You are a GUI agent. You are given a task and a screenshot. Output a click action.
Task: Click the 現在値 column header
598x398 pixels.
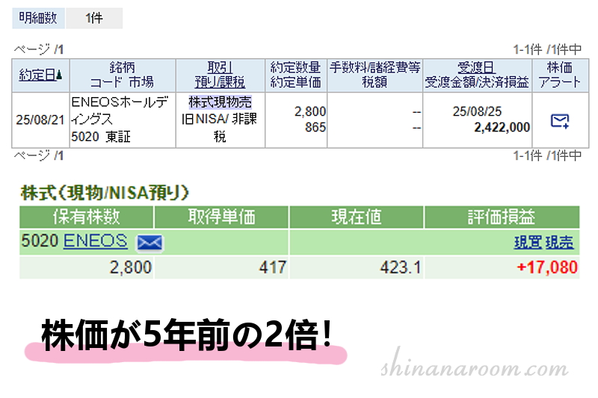(x=356, y=217)
